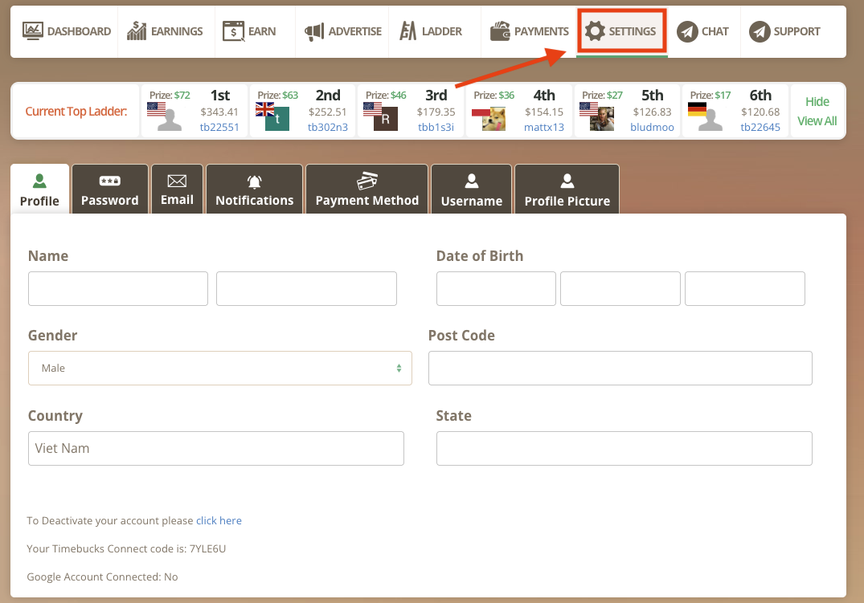This screenshot has height=603, width=864.
Task: Click the Payments wallet icon
Action: coord(500,31)
